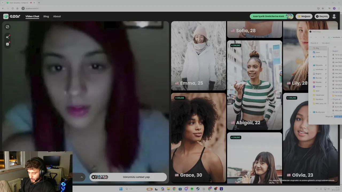Expand Bu bilgisayar in file dialog
Screen dimensions: 342x192
pyautogui.click(x=310, y=112)
